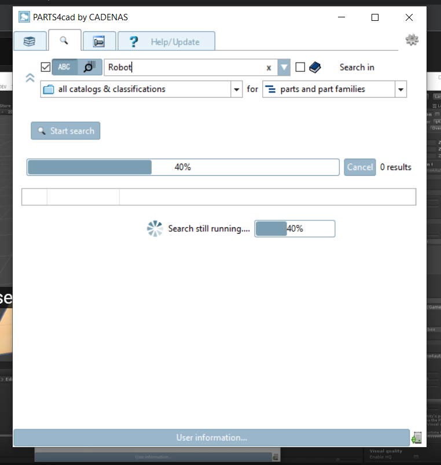Click the folder icon in the catalogs dropdown
The image size is (441, 465).
[49, 89]
